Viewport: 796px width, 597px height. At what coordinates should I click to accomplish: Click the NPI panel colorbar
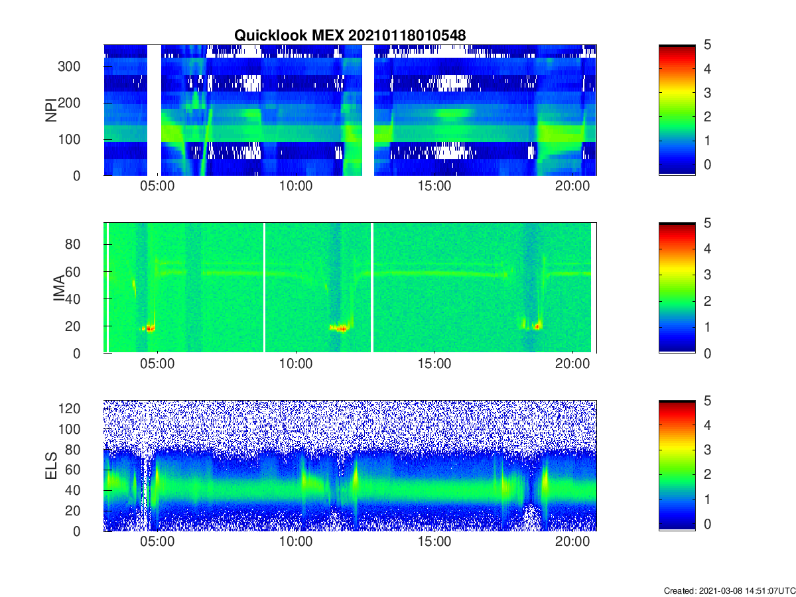click(x=677, y=110)
